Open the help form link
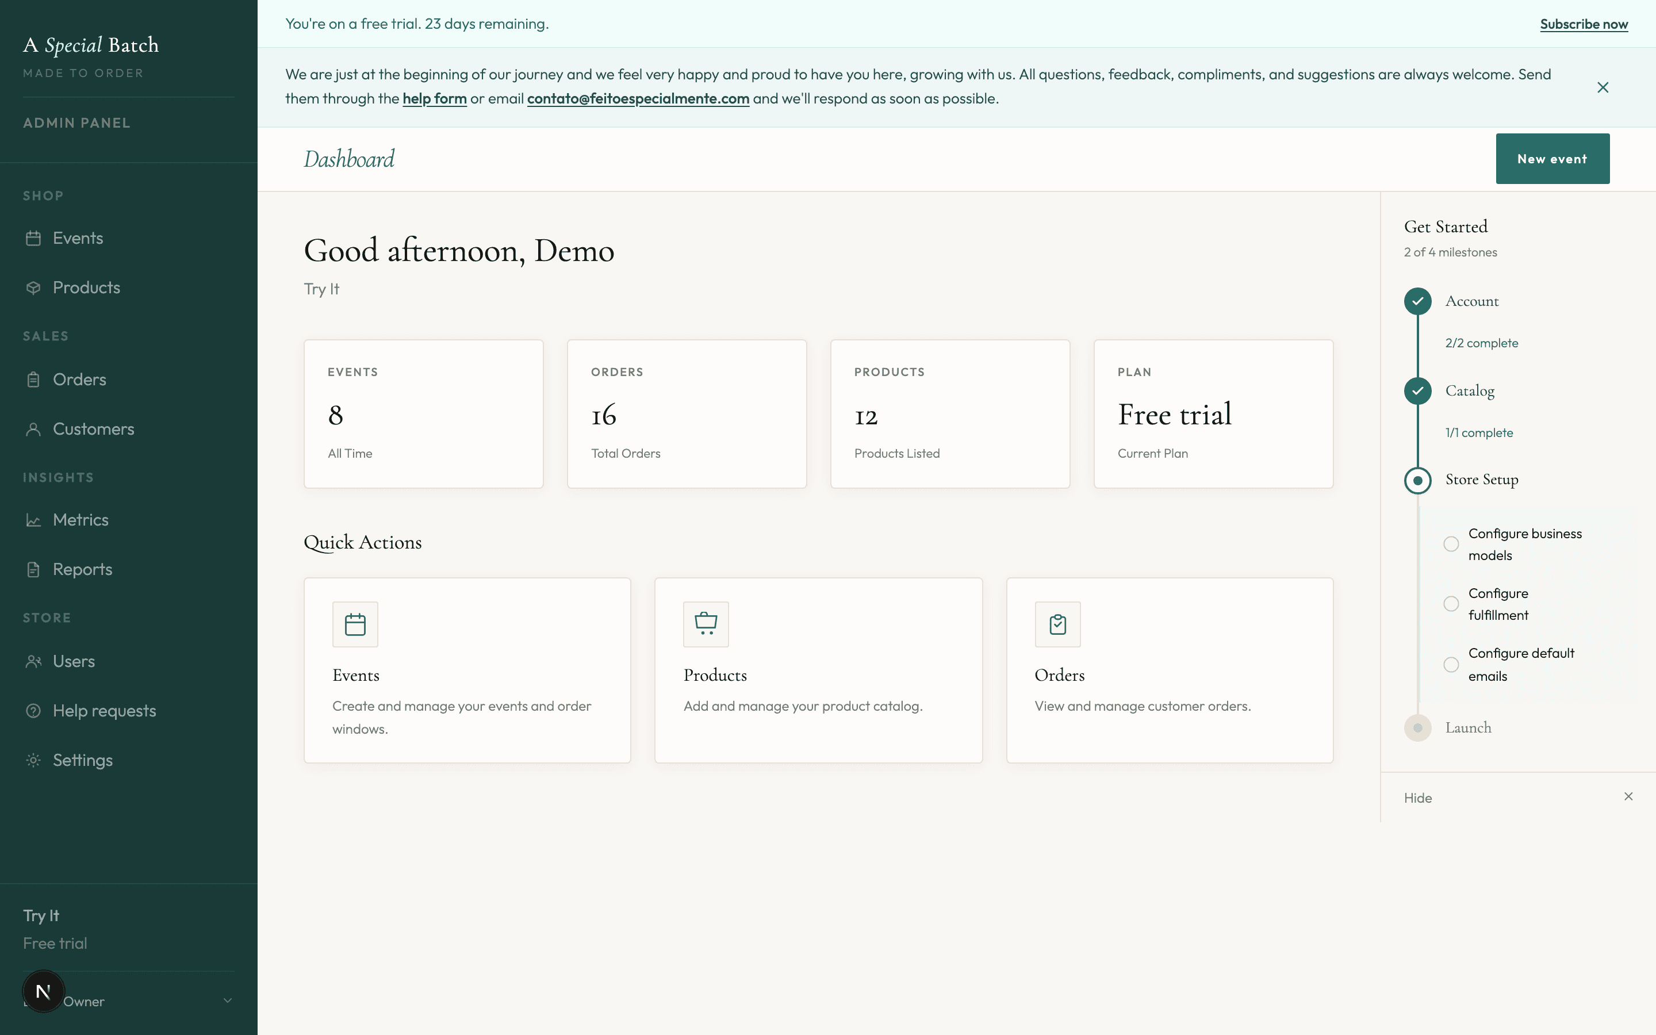The height and width of the screenshot is (1035, 1656). pyautogui.click(x=435, y=98)
